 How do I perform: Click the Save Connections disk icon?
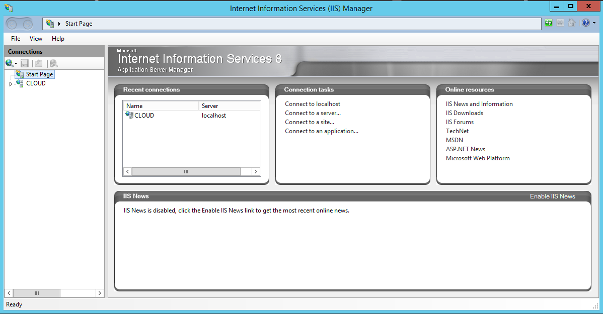coord(25,63)
